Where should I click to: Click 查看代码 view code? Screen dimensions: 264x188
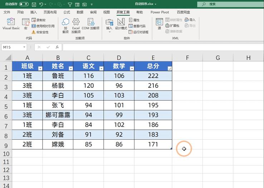pos(137,26)
